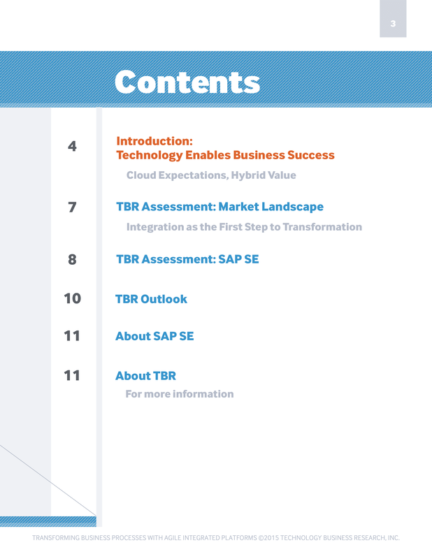
Task: Go to the 'TBR Assessment: SAP SE' section
Action: pos(187,259)
